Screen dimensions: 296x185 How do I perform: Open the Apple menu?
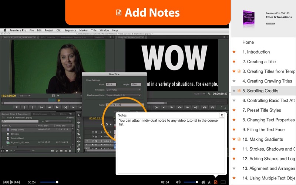tap(5, 30)
